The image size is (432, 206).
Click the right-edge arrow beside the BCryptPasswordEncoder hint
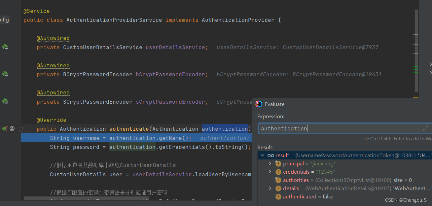(x=430, y=72)
